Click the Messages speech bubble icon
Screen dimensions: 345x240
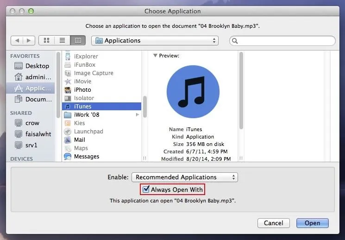click(x=68, y=157)
